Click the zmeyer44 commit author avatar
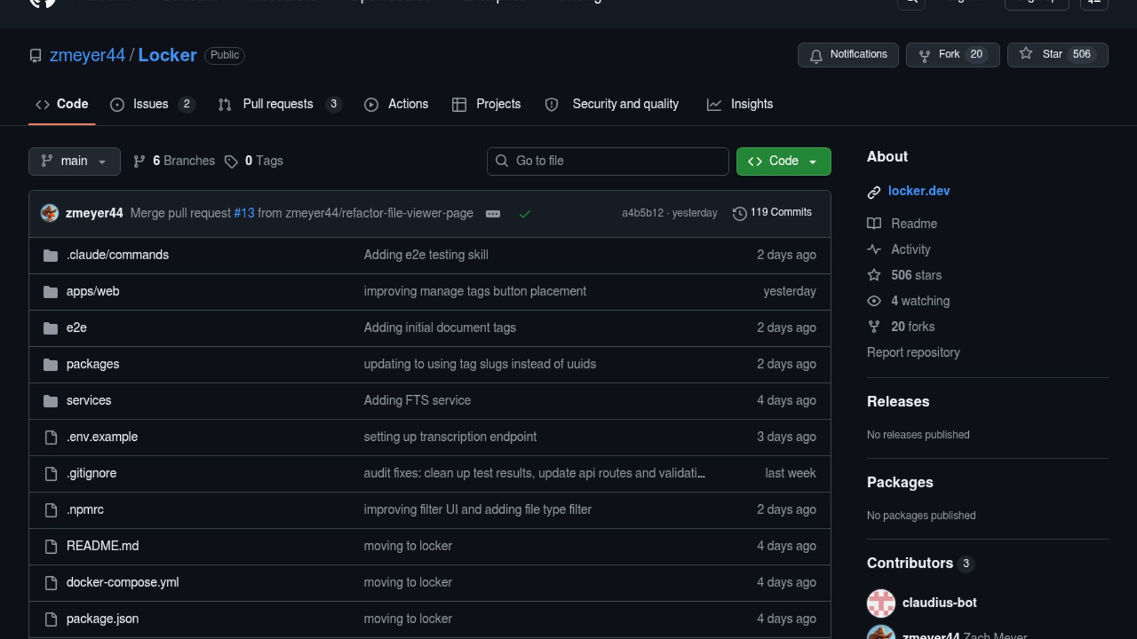This screenshot has height=639, width=1137. (x=50, y=213)
